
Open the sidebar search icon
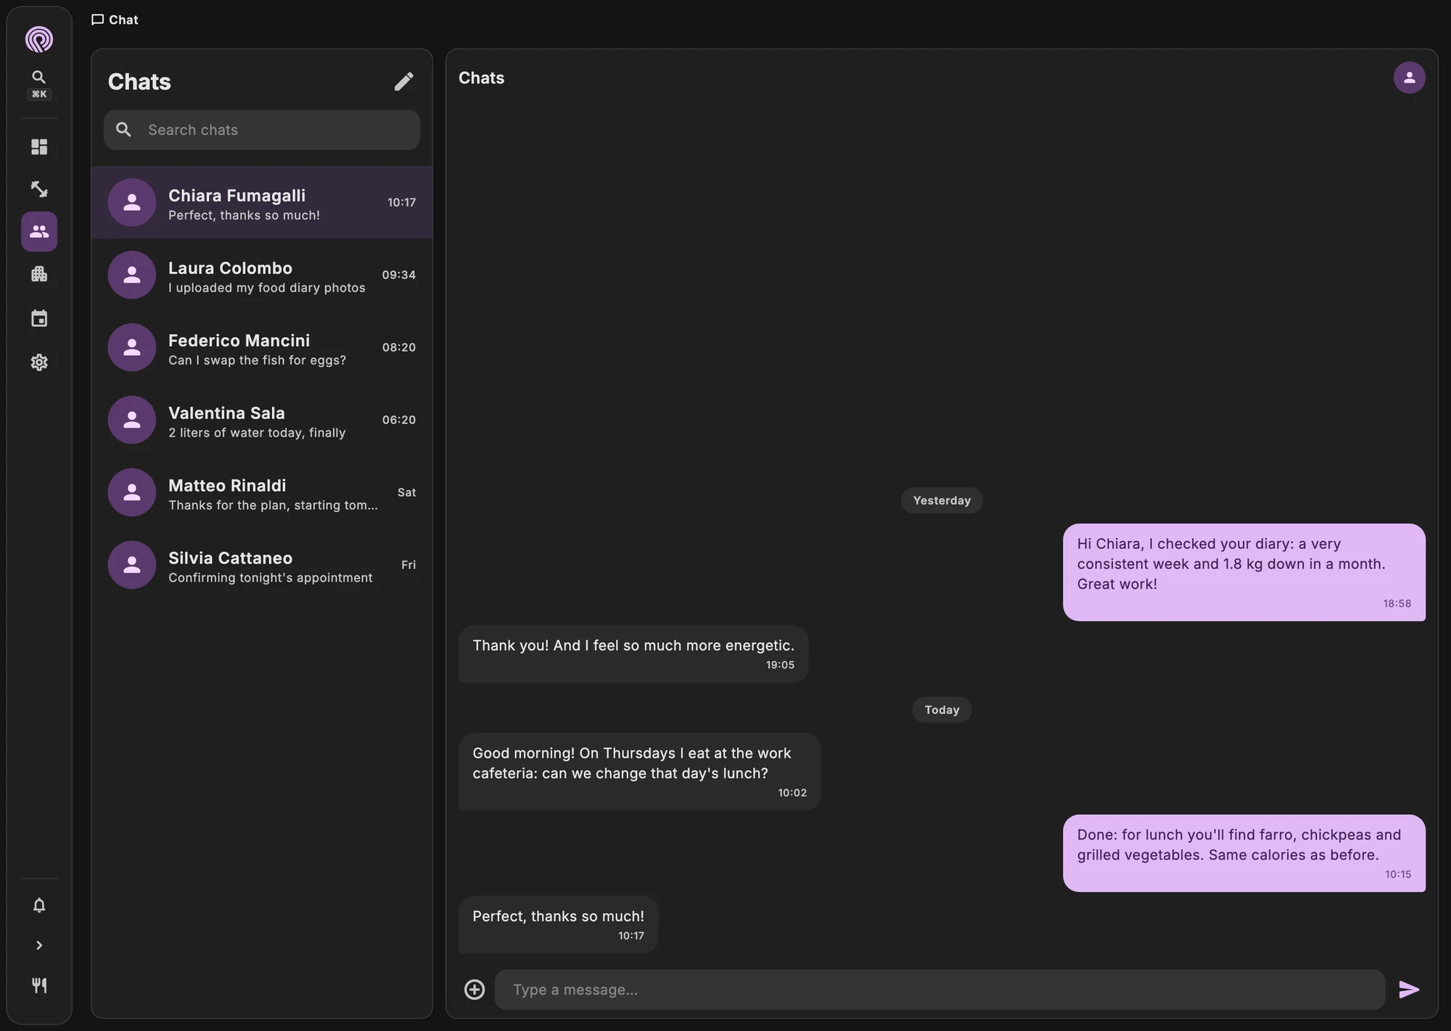click(39, 77)
